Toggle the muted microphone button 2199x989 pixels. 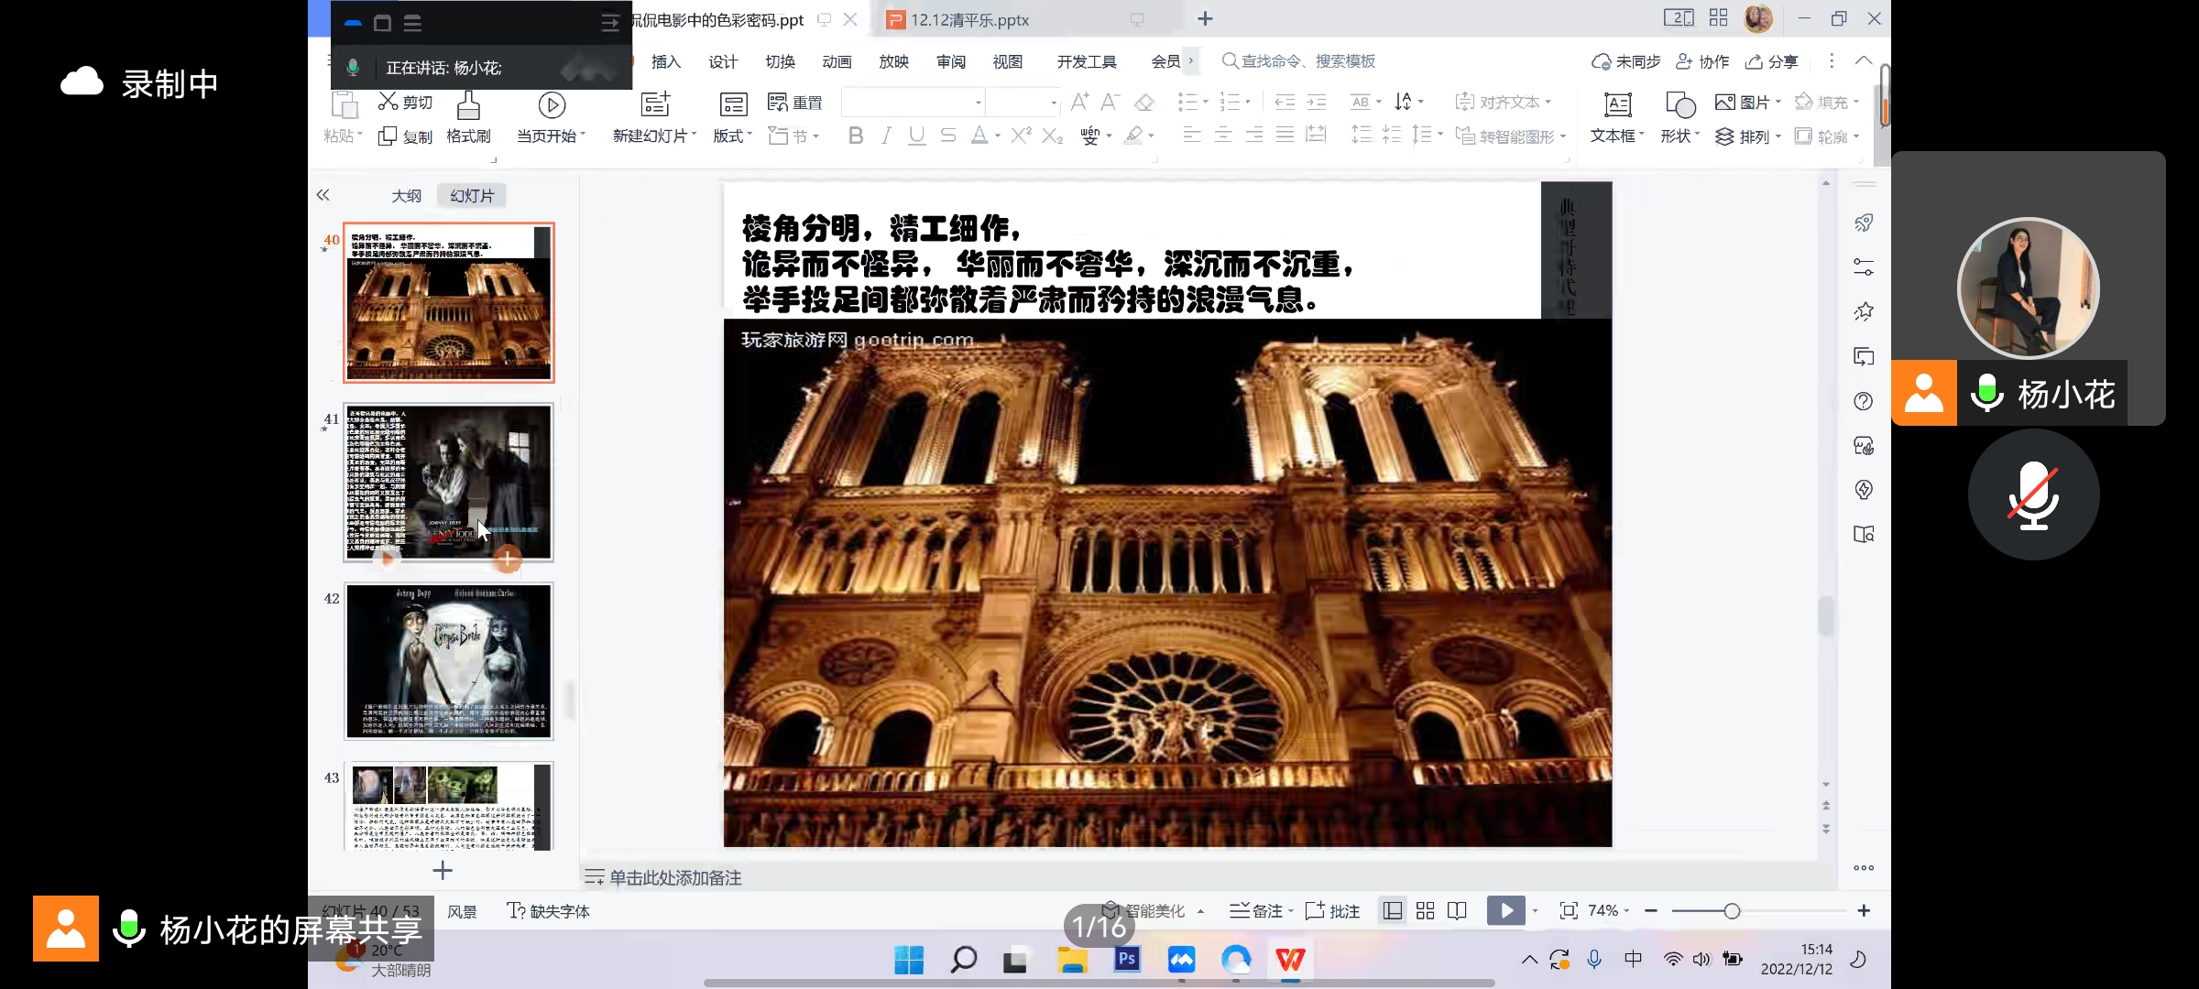[x=2033, y=494]
